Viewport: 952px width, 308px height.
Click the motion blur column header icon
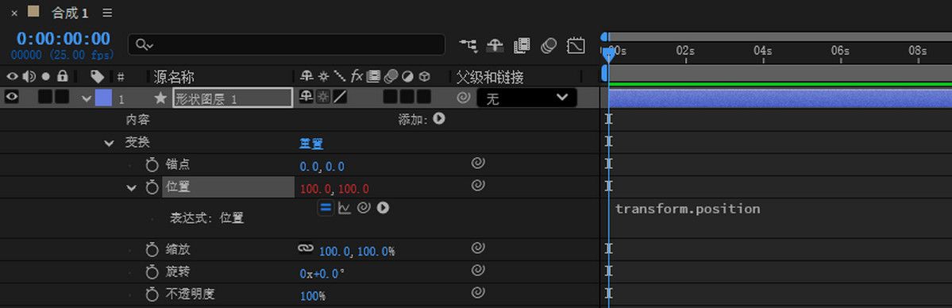391,76
